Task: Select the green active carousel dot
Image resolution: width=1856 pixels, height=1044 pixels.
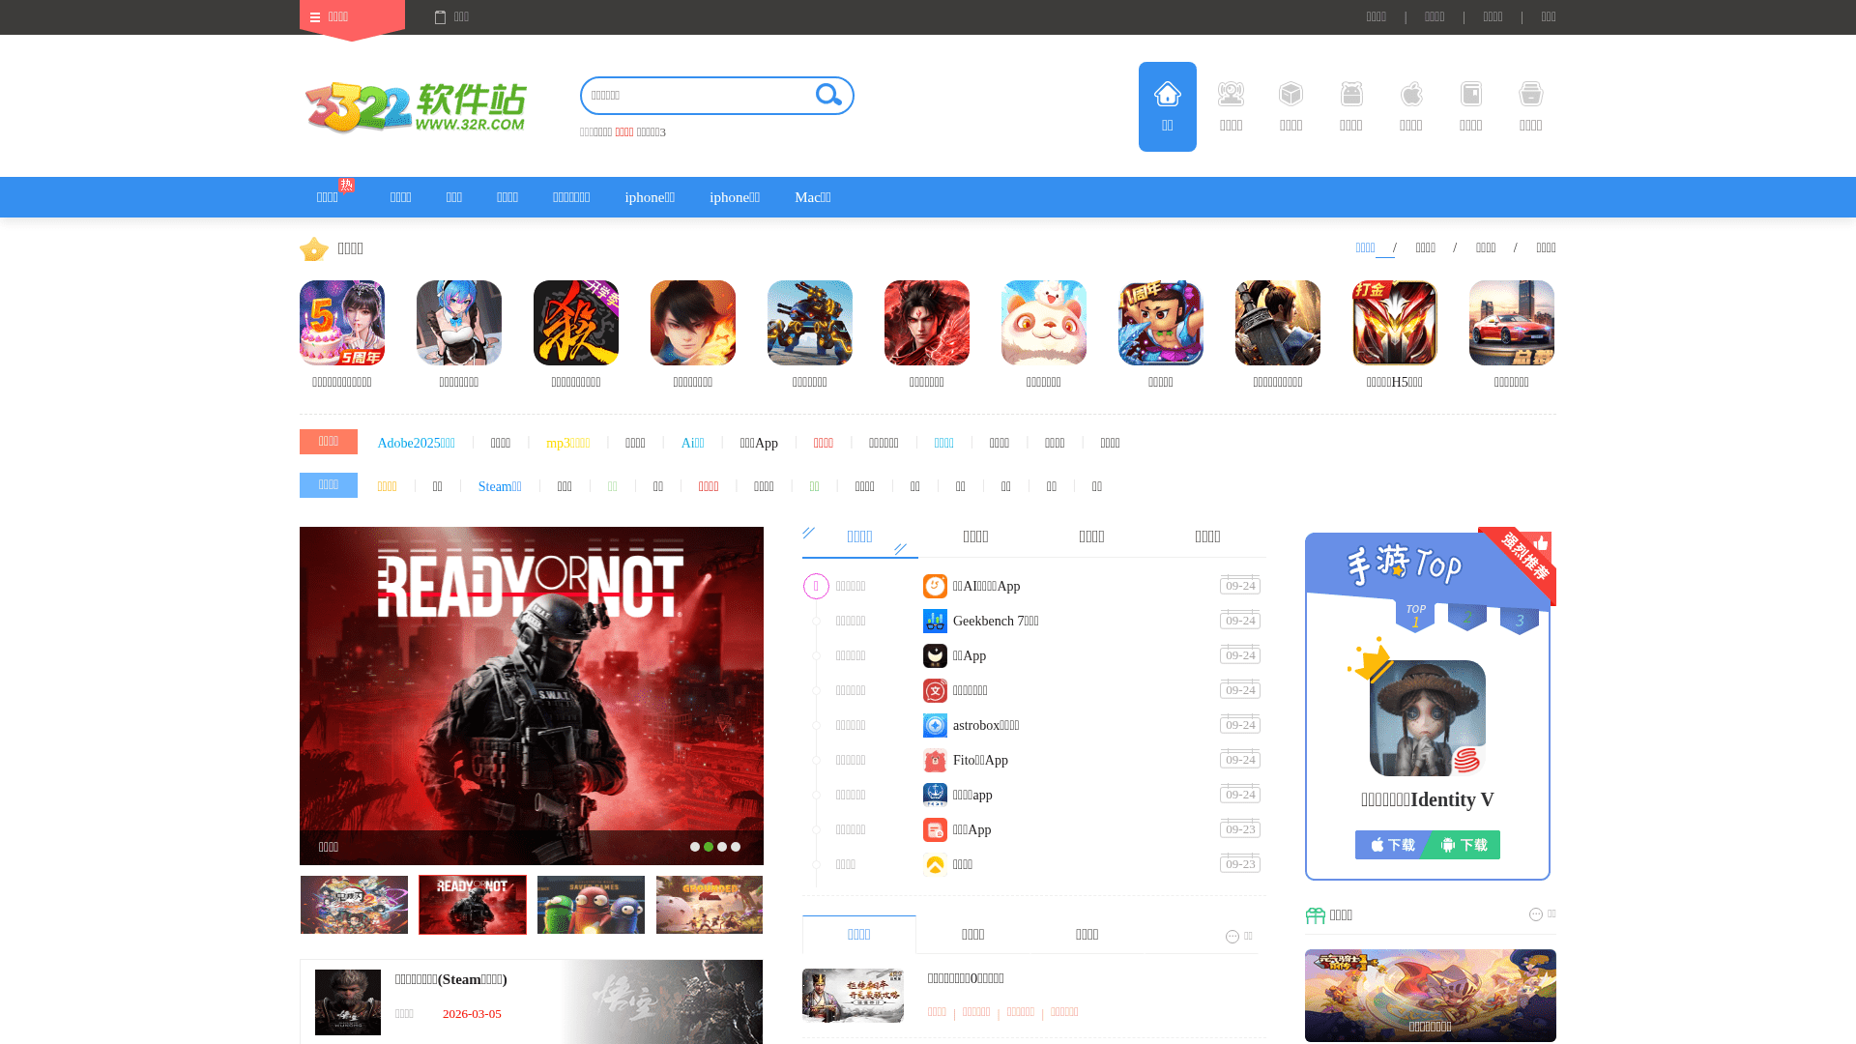Action: pyautogui.click(x=709, y=847)
